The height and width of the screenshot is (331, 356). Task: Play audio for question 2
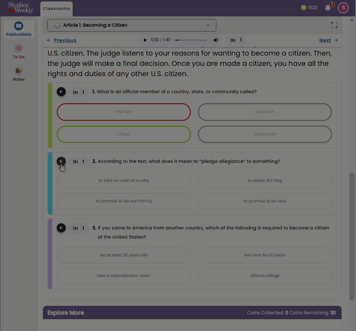click(x=61, y=161)
